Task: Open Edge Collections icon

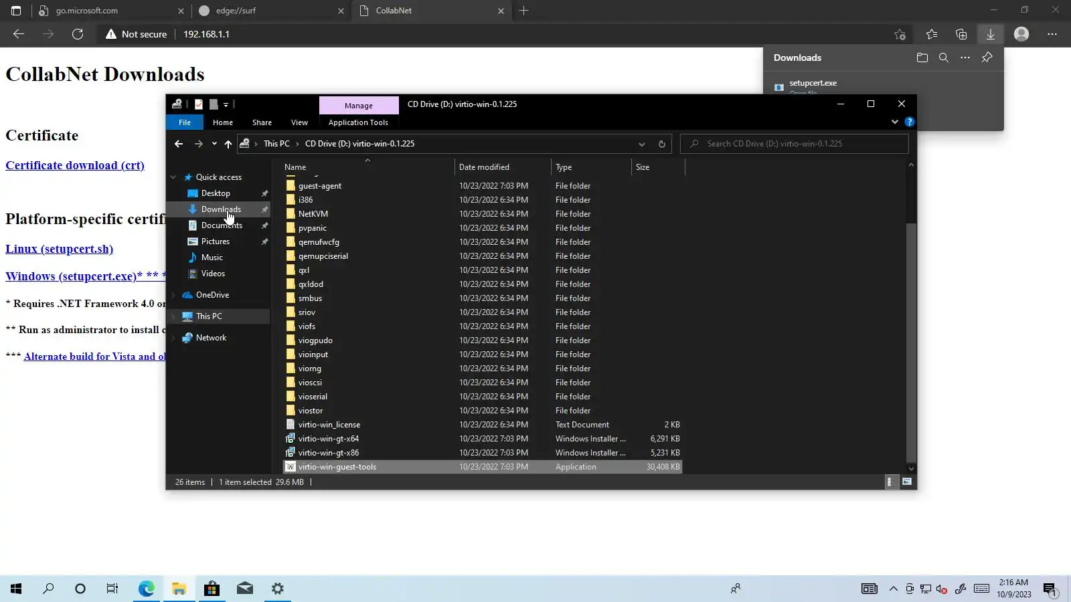Action: pyautogui.click(x=961, y=34)
